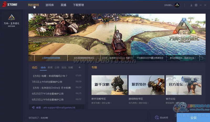Select banner slide 上百种恐龙自由驯养
Screen dimensions: 210x122
click(51, 58)
